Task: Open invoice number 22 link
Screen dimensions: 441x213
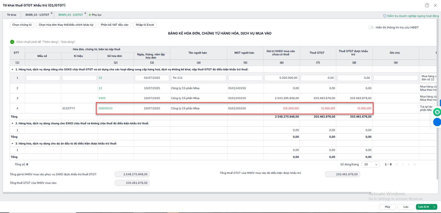Action: [x=100, y=78]
